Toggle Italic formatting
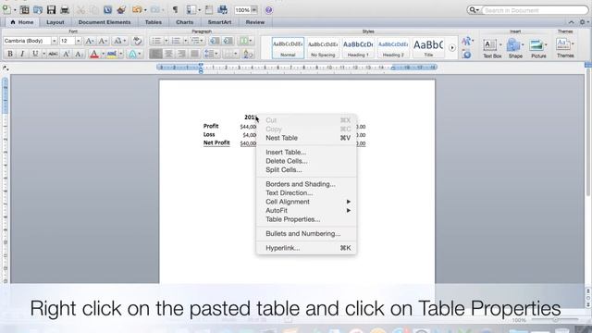Screen dimensions: 592x333 22,54
